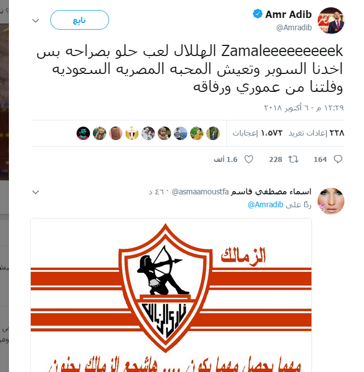
Task: Open Amr Adib's profile picture
Action: pos(331,21)
